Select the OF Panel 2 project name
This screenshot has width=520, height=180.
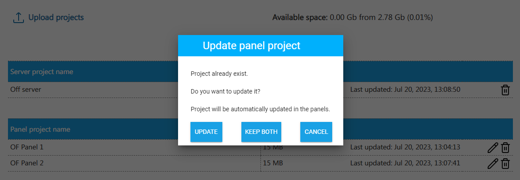click(x=27, y=163)
